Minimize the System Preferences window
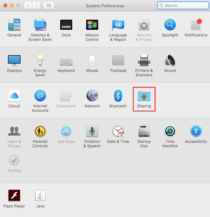 (x=12, y=5)
